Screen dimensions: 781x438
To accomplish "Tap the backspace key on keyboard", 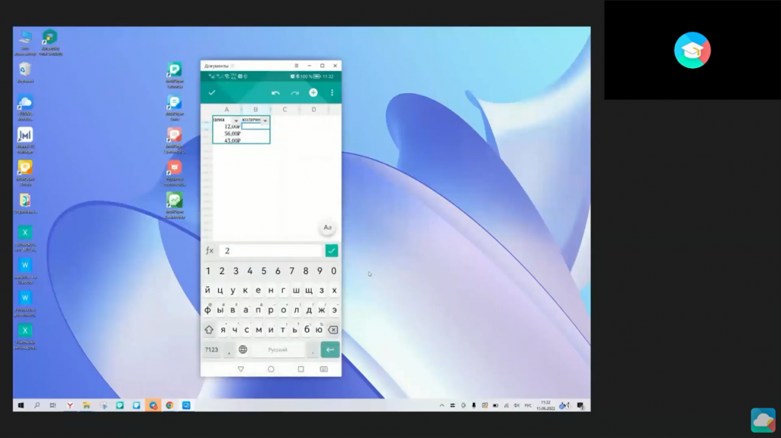I will pyautogui.click(x=333, y=330).
